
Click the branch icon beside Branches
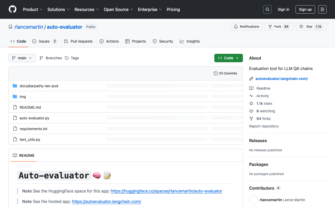coord(41,58)
